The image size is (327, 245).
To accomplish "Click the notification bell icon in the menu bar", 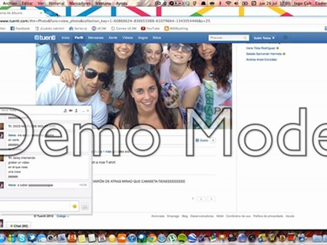I will 203,3.
